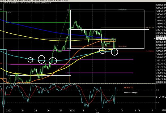Click the orange 46762 TD indicator text

(128, 88)
